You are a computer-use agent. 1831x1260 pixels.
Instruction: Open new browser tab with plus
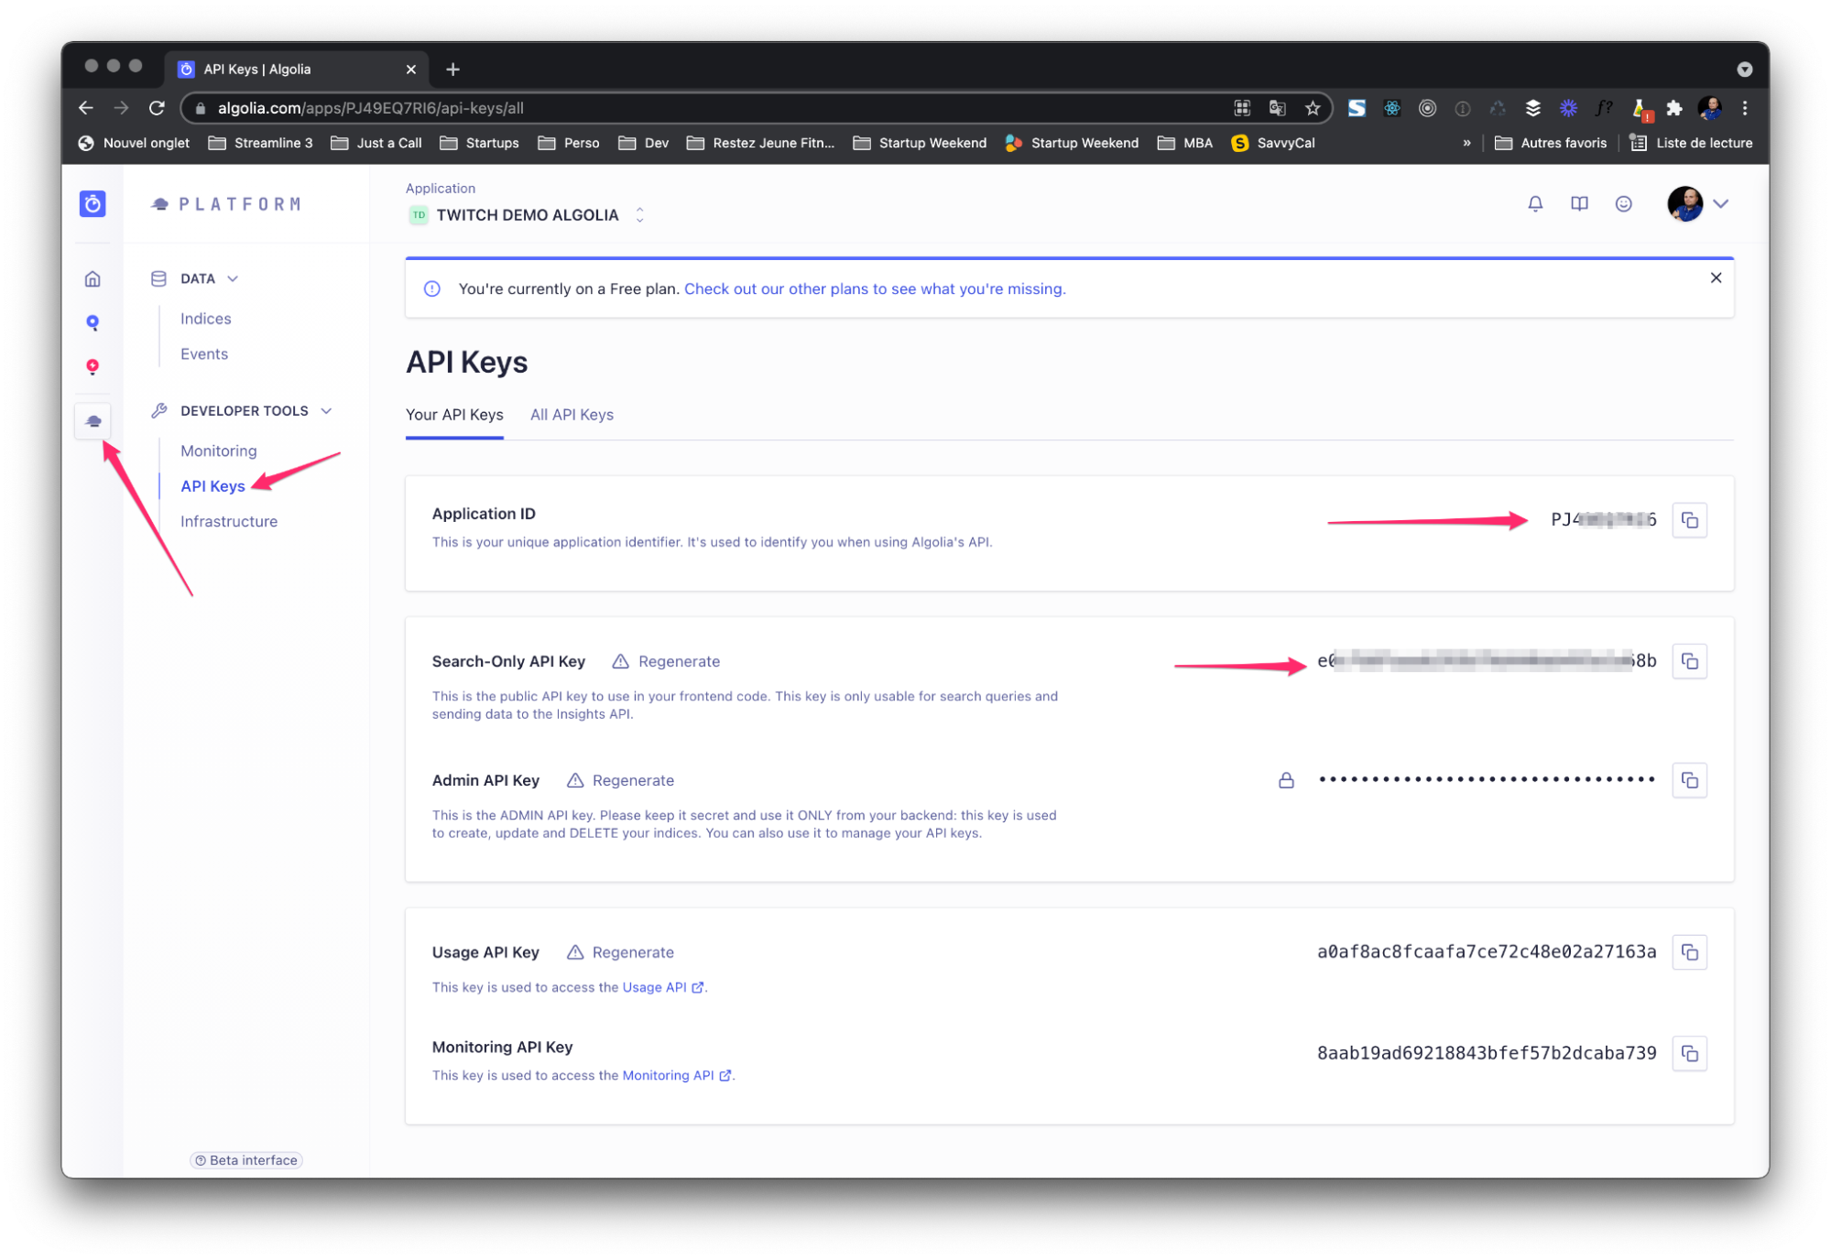pos(452,70)
